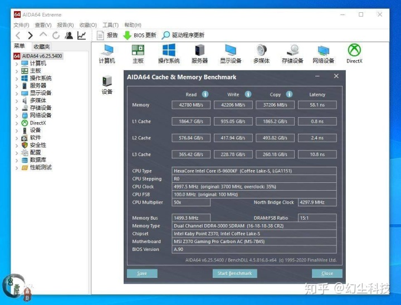Image resolution: width=401 pixels, height=305 pixels.
Task: Click the info icon next to Read
Action: click(205, 94)
